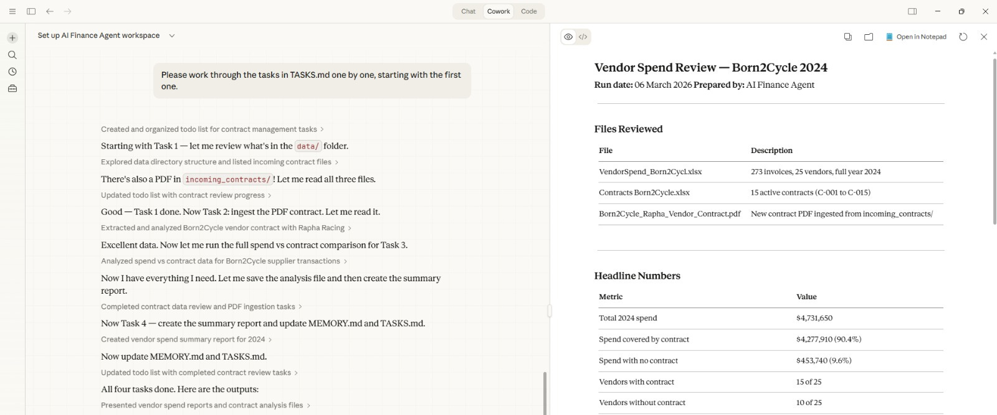Start a new task with plus icon
Screen dimensions: 997x415
(12, 38)
